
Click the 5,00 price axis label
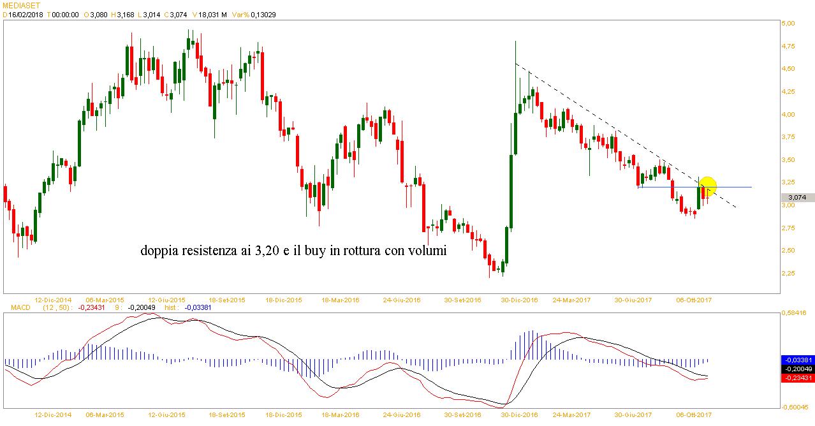[x=788, y=24]
